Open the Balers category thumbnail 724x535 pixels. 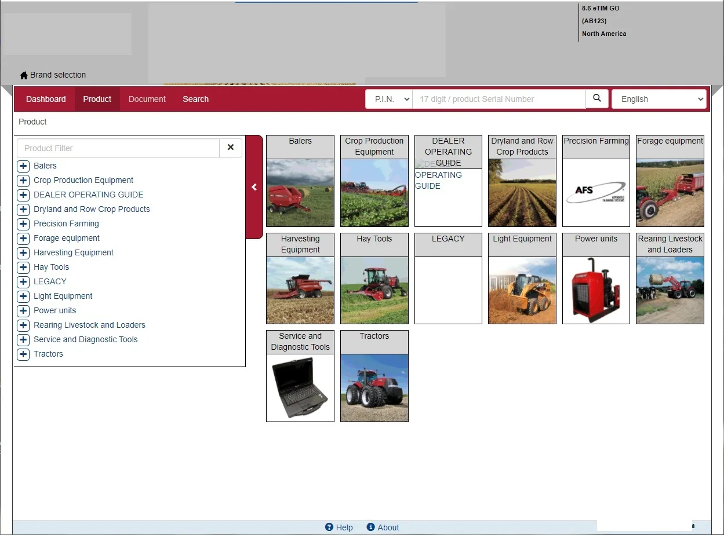click(300, 193)
